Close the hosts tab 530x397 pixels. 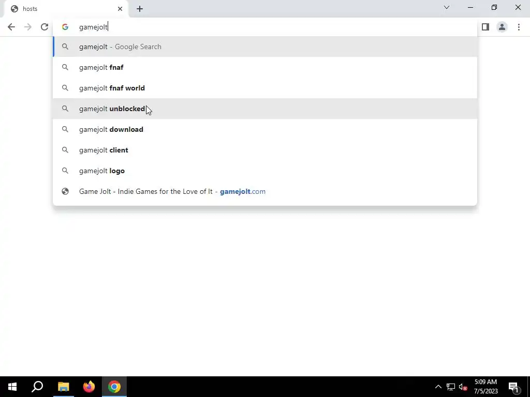point(120,9)
